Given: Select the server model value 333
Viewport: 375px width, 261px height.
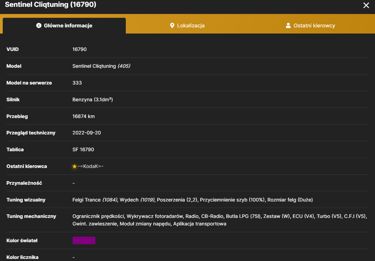Looking at the screenshot, I should point(77,83).
